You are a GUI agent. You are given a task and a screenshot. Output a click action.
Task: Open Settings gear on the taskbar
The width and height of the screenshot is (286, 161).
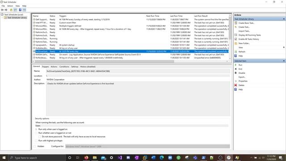[x=111, y=158]
